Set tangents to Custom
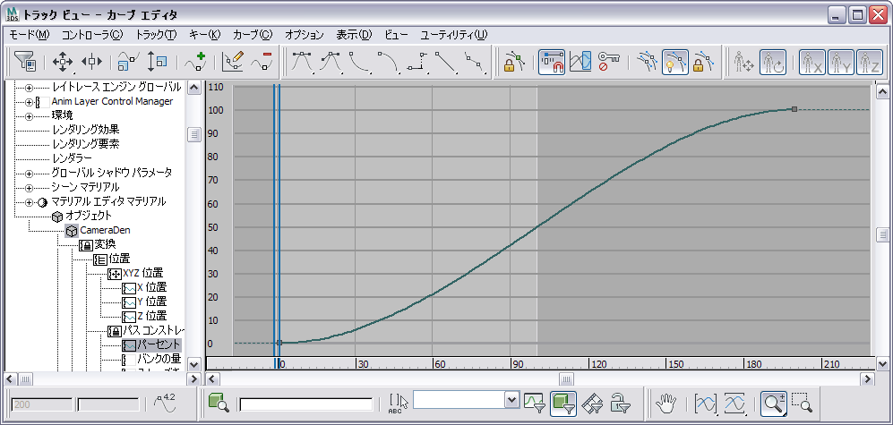This screenshot has height=425, width=893. tap(331, 62)
